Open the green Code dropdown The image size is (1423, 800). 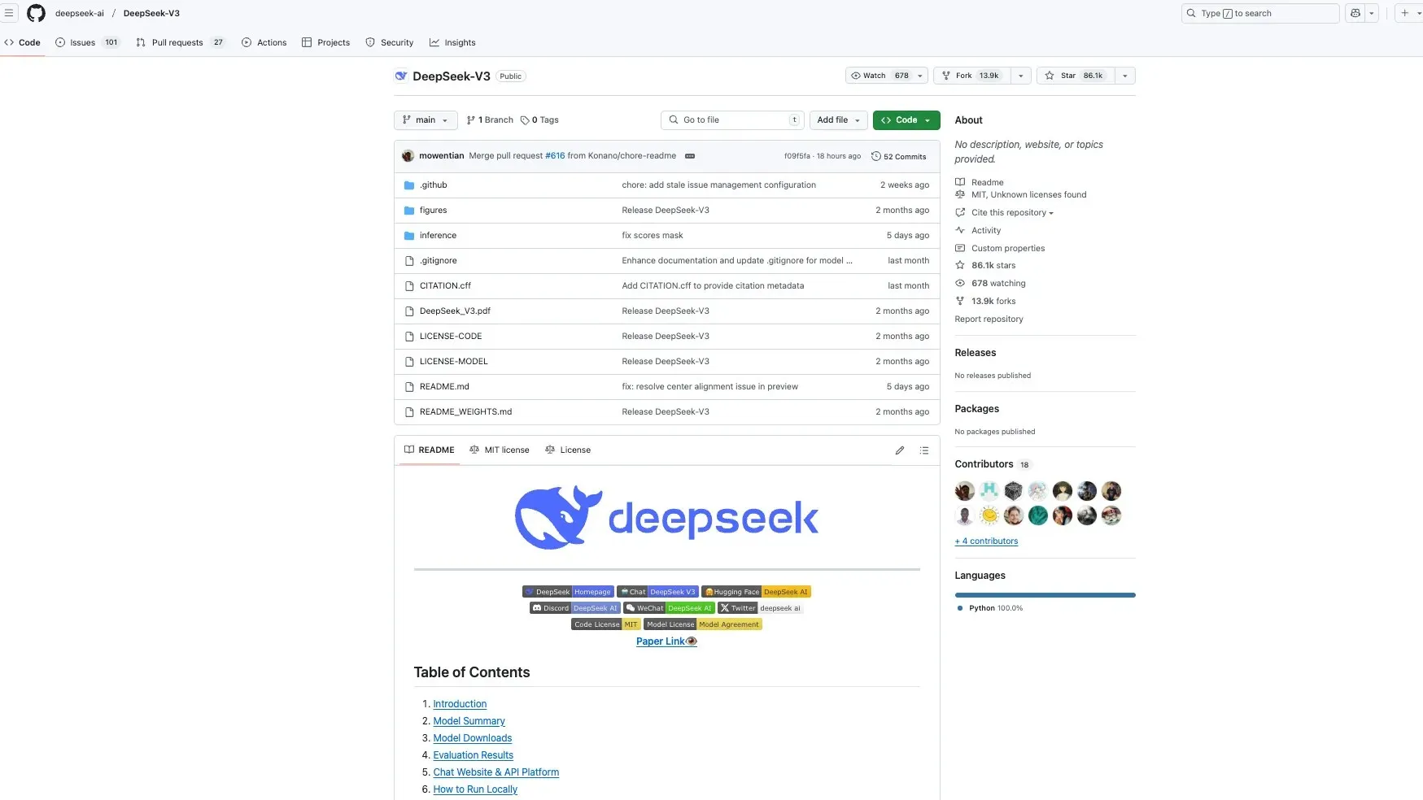point(904,120)
